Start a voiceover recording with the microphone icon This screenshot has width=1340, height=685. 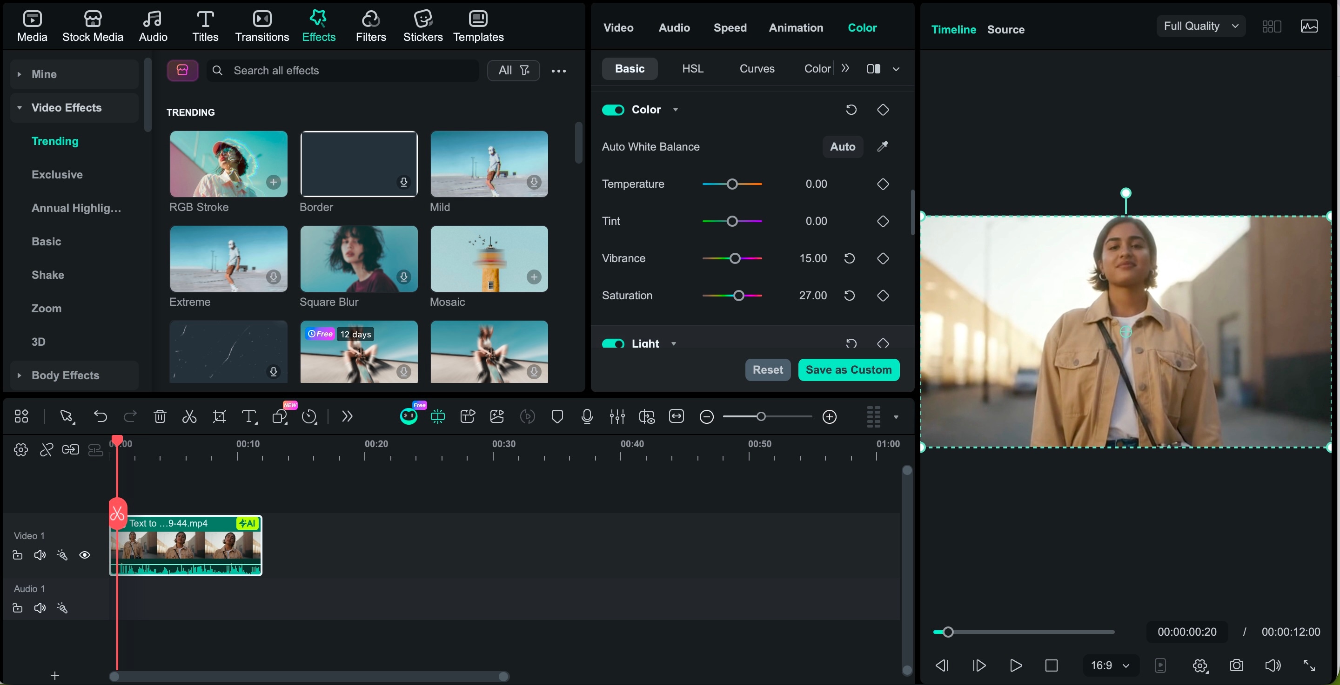(x=587, y=416)
